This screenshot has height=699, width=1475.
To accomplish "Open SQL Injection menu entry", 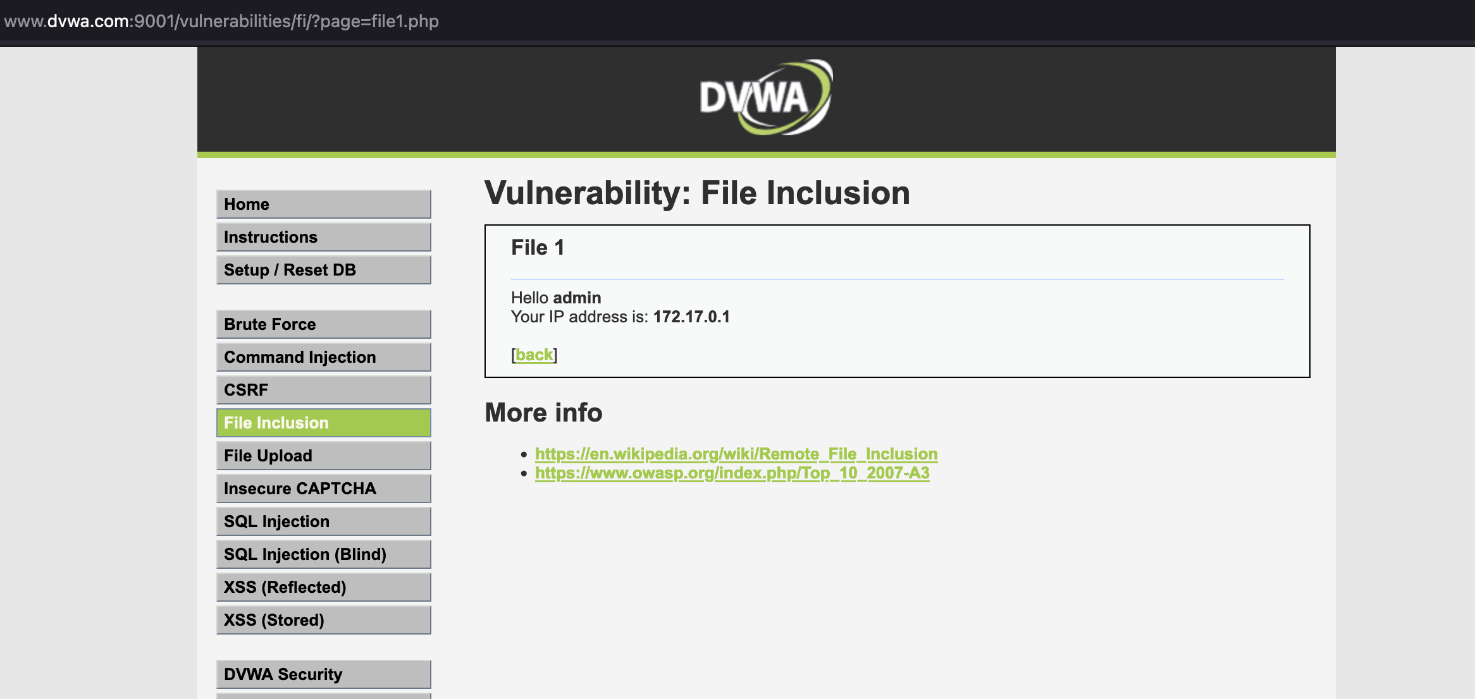I will point(323,521).
